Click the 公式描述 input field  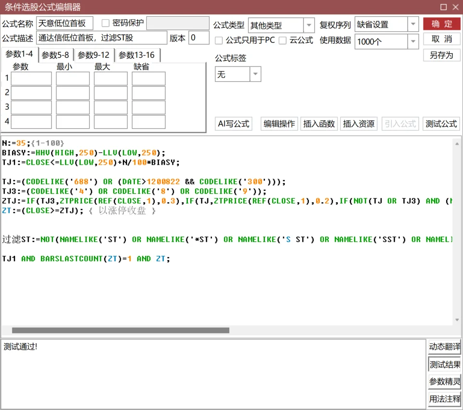click(102, 38)
